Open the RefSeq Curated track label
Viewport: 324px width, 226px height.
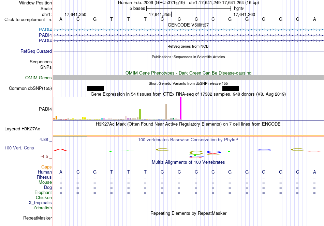pos(36,51)
